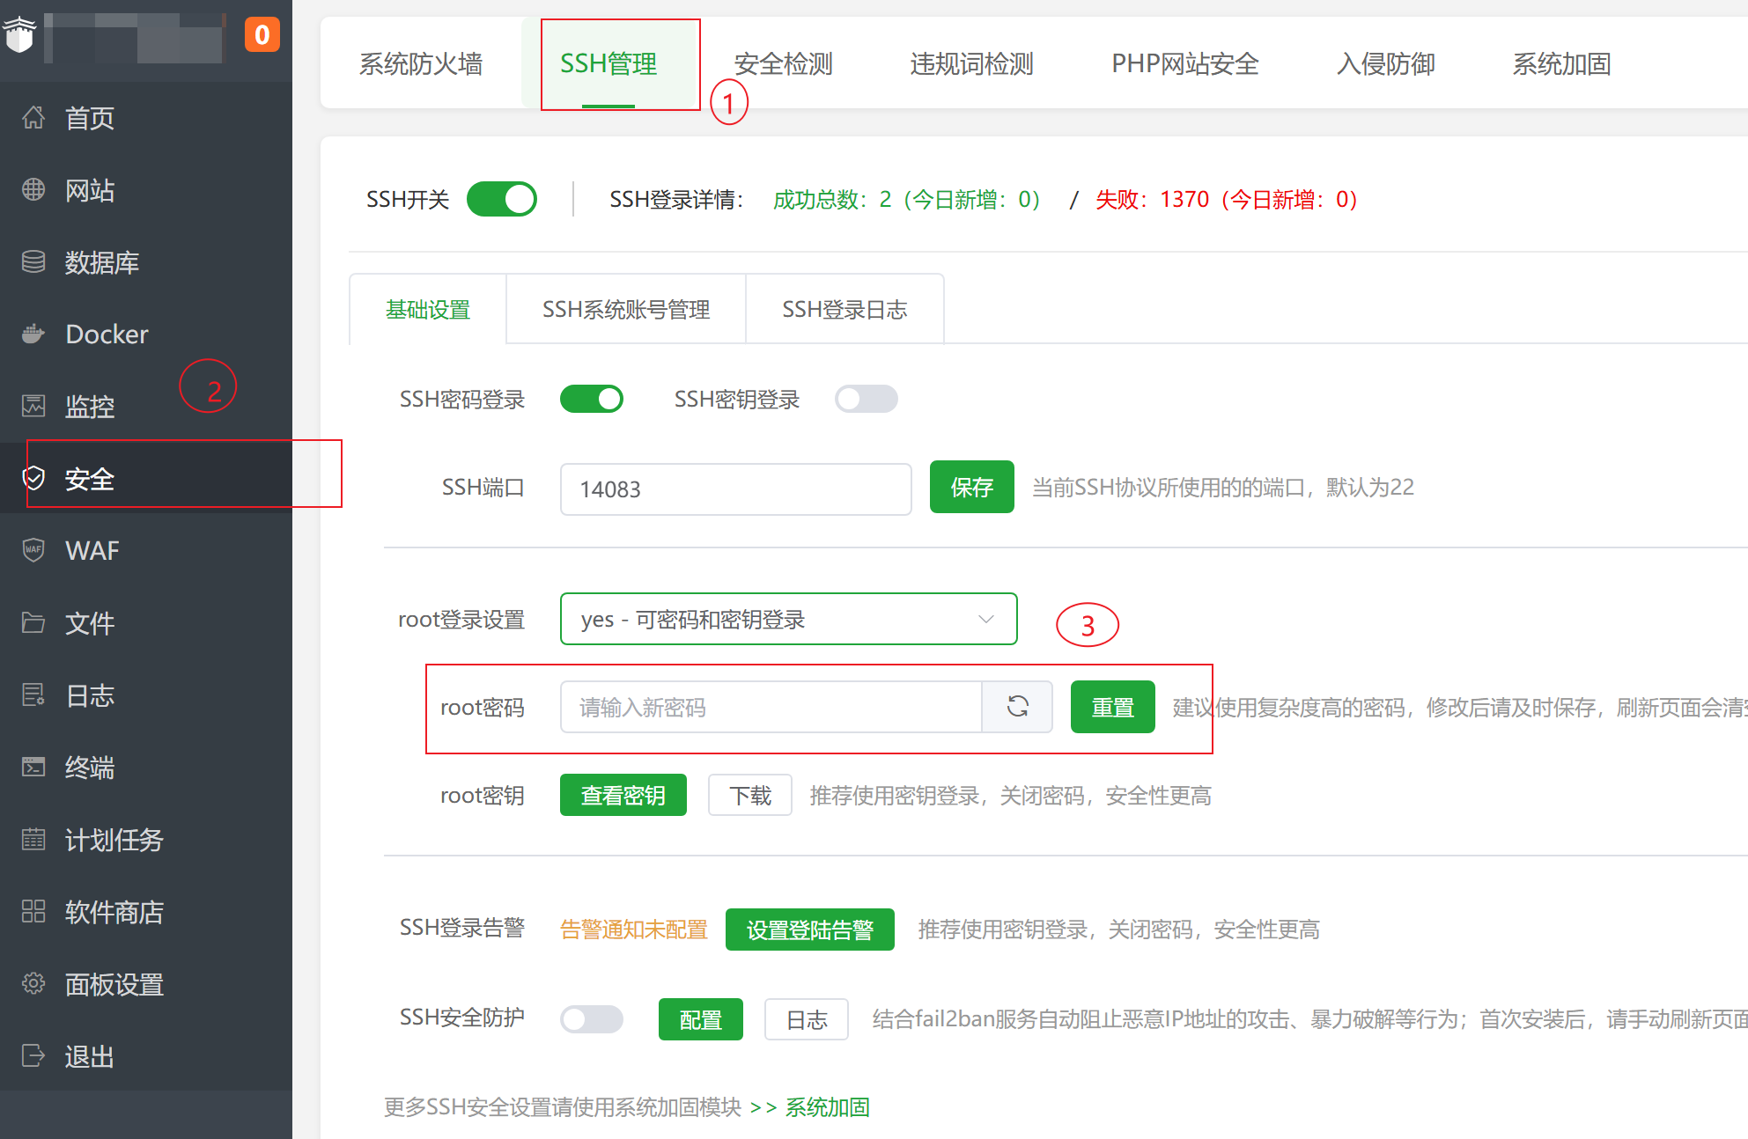Viewport: 1748px width, 1139px height.
Task: Open the Database sidebar icon
Action: tap(33, 261)
